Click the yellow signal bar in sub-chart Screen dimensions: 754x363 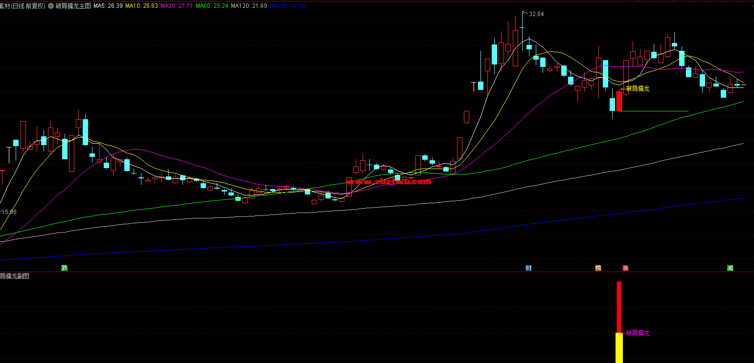(x=619, y=348)
